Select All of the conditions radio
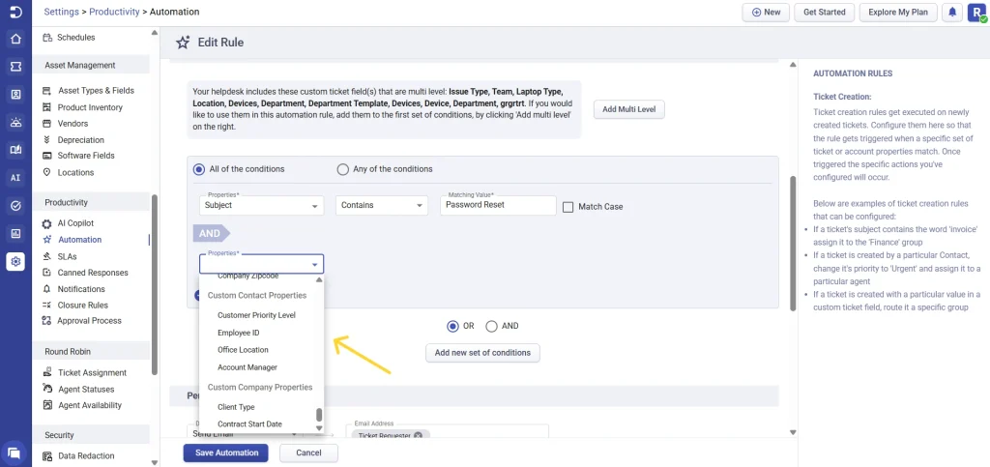The width and height of the screenshot is (990, 467). pyautogui.click(x=199, y=169)
